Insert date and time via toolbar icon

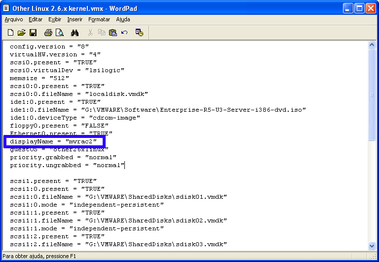coord(140,33)
